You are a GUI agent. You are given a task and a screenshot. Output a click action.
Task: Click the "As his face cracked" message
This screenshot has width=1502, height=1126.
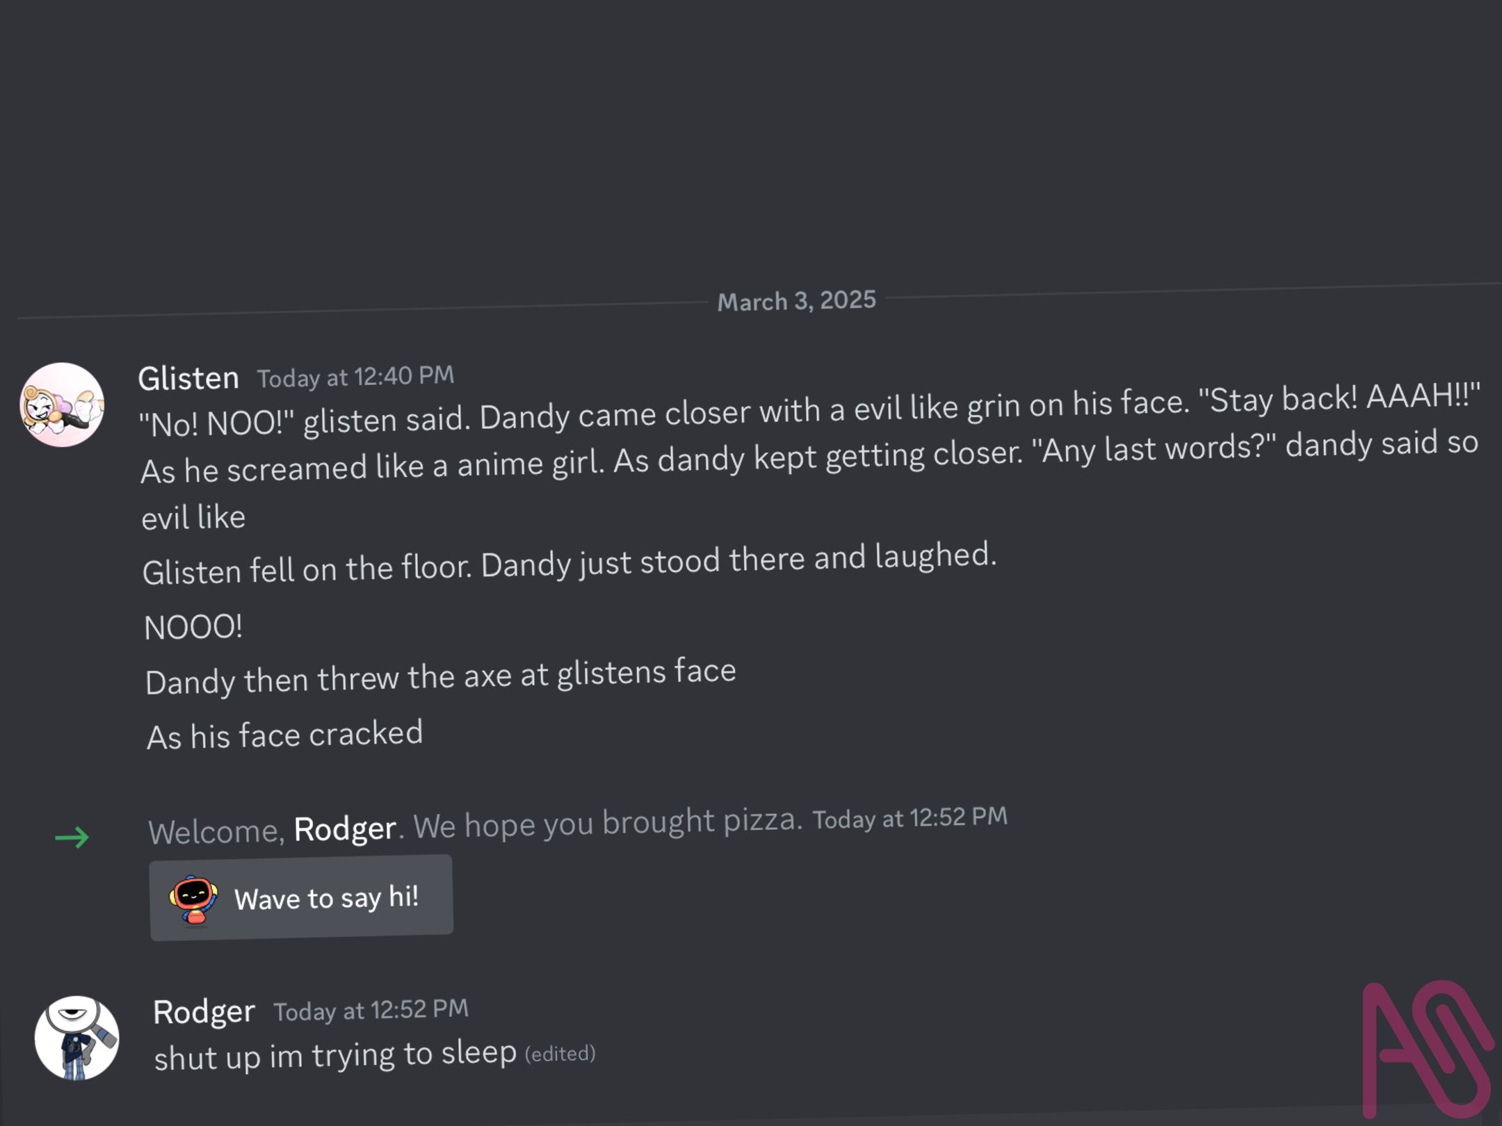285,735
